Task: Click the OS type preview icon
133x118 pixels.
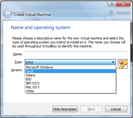Action: pyautogui.click(x=123, y=64)
